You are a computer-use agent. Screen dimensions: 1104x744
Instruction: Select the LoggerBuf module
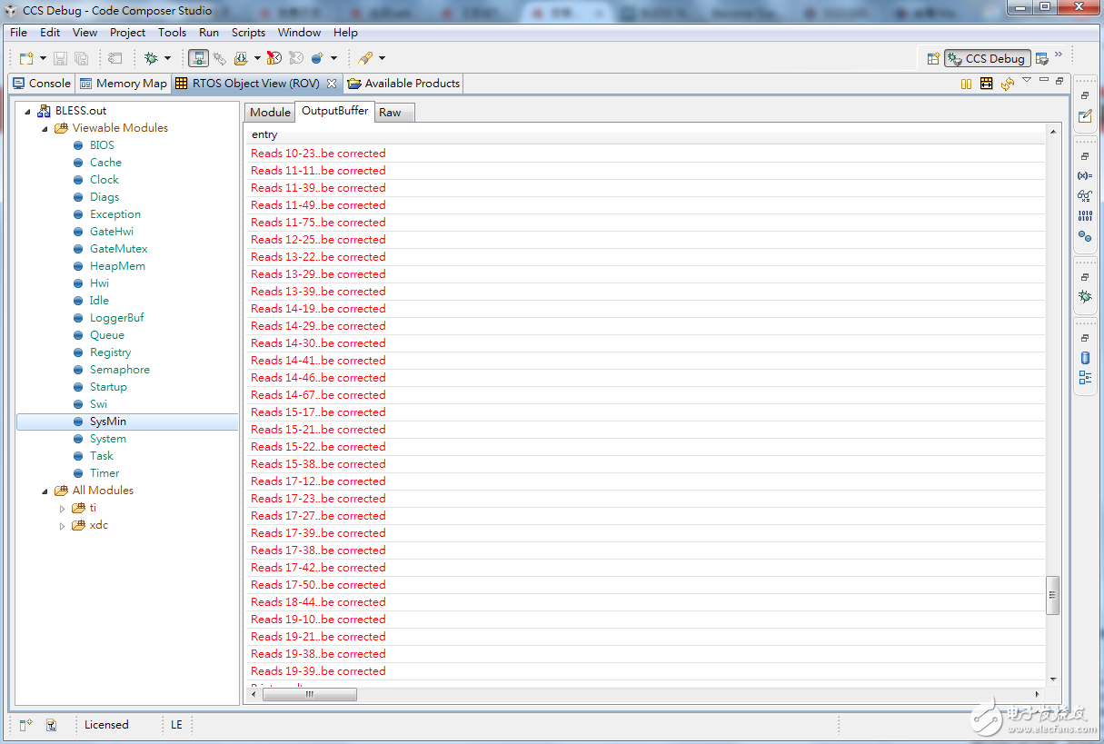[116, 318]
